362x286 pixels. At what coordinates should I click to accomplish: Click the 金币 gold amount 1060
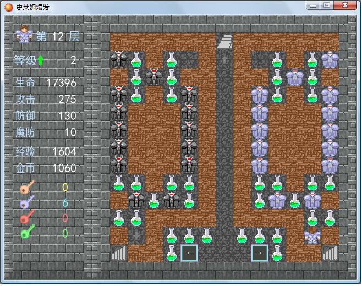coord(64,168)
